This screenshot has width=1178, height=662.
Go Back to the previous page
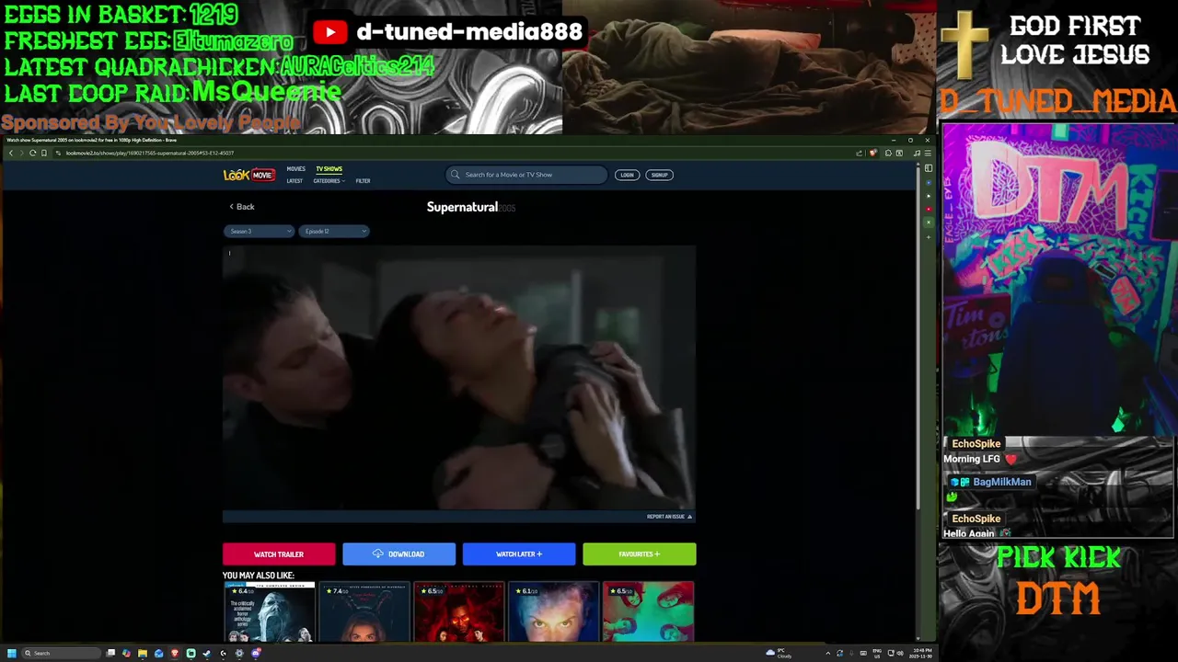242,207
